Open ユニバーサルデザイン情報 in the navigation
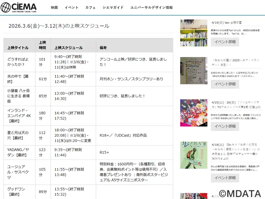 151,7
